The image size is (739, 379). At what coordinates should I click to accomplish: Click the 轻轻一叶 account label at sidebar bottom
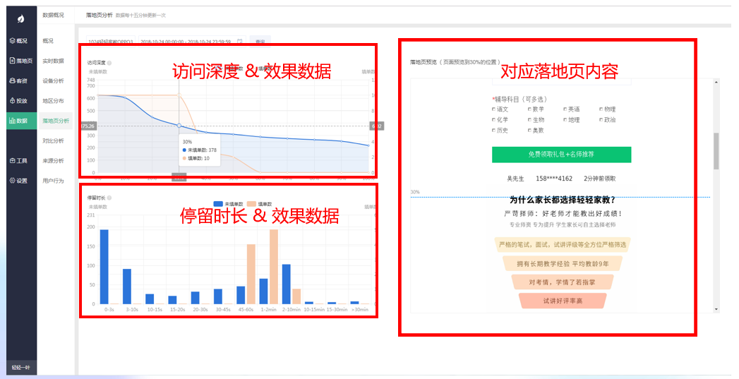coord(21,367)
